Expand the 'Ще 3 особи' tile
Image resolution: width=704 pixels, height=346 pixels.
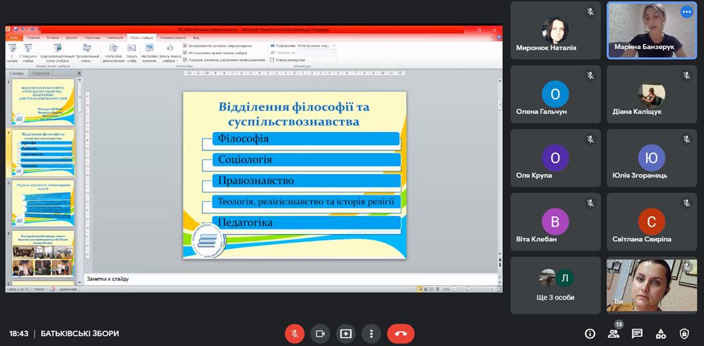click(555, 285)
